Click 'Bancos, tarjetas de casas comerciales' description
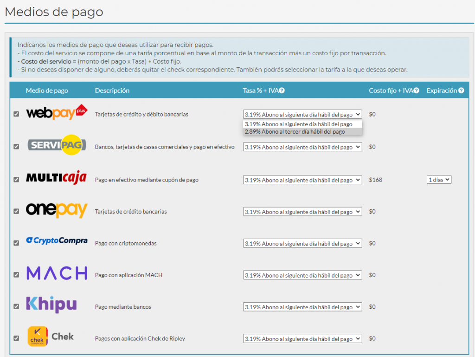This screenshot has width=475, height=357. click(165, 147)
